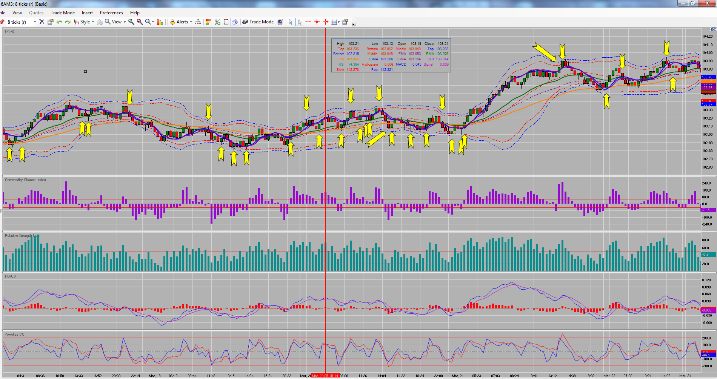
Task: Click the 6AM3 symbol label on chart
Action: pyautogui.click(x=10, y=32)
